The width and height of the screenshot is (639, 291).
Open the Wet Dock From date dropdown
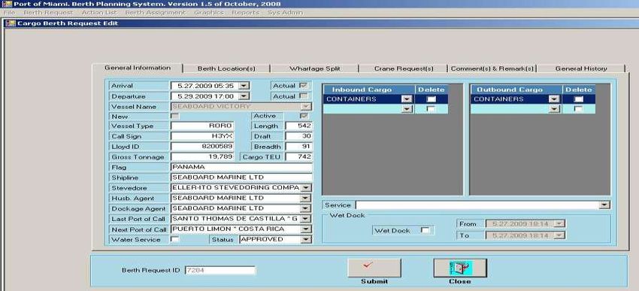(x=560, y=224)
